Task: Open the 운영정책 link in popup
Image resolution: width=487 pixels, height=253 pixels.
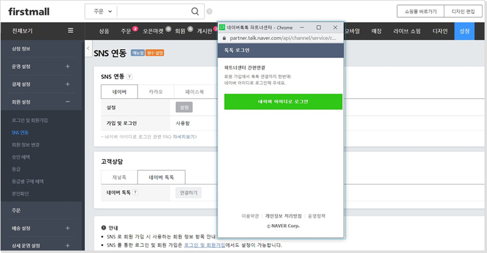Action: click(316, 216)
